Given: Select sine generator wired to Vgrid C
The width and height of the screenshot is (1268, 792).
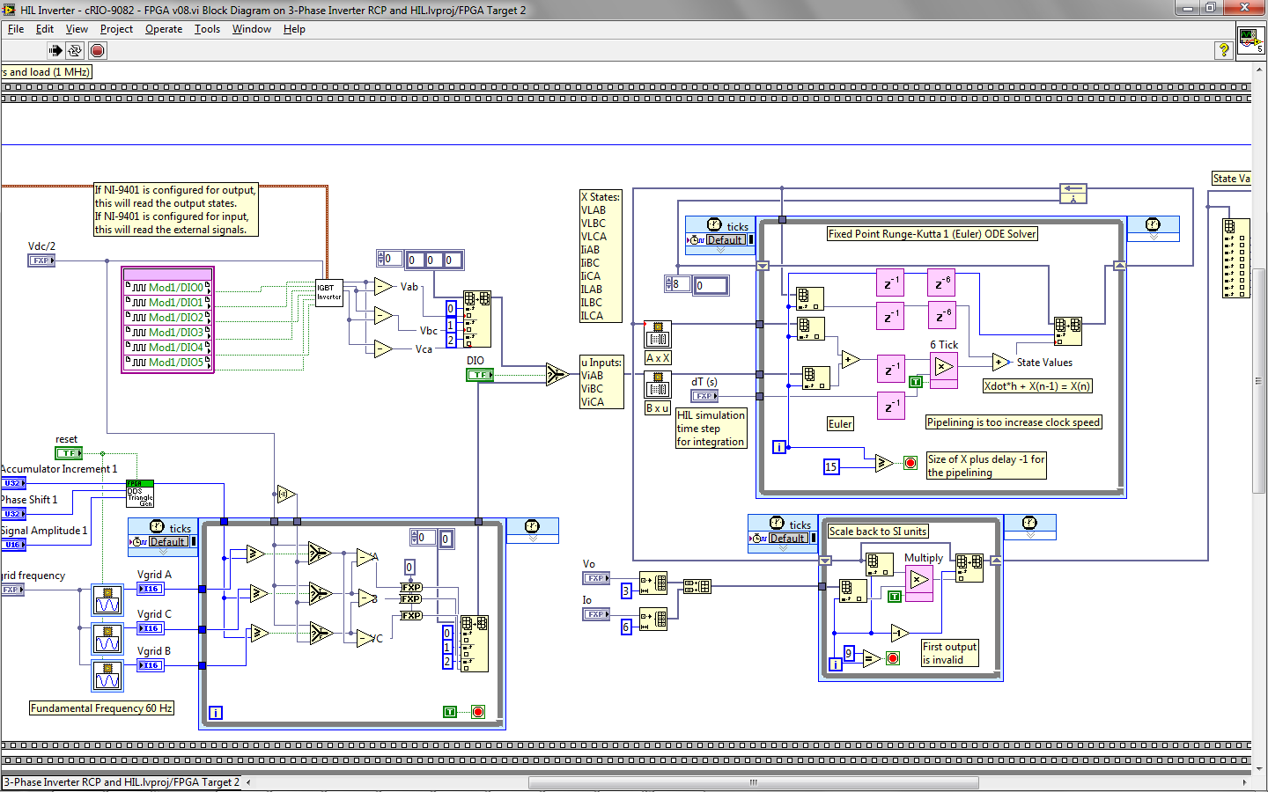Looking at the screenshot, I should pos(107,639).
